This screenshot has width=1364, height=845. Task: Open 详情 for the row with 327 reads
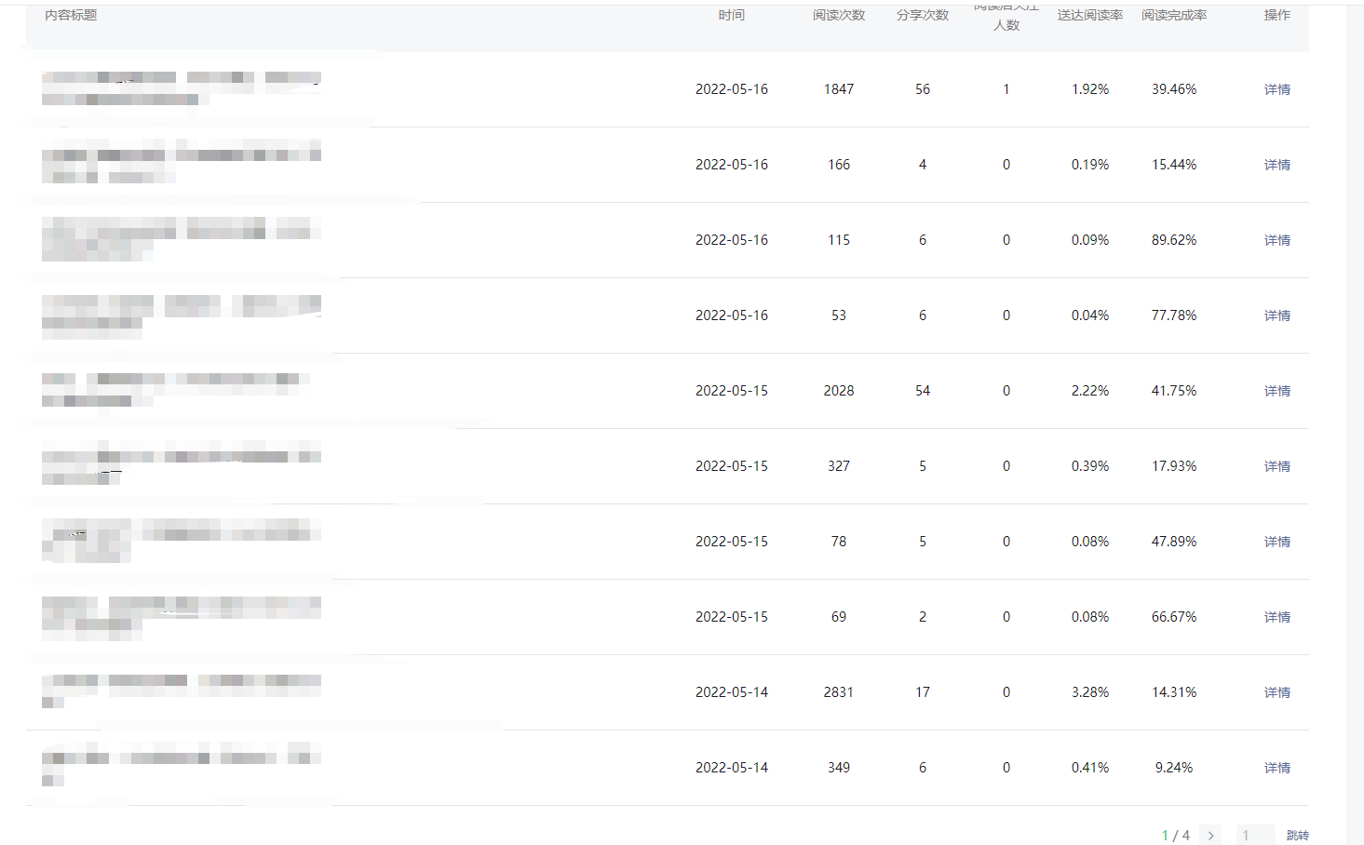click(x=1276, y=466)
